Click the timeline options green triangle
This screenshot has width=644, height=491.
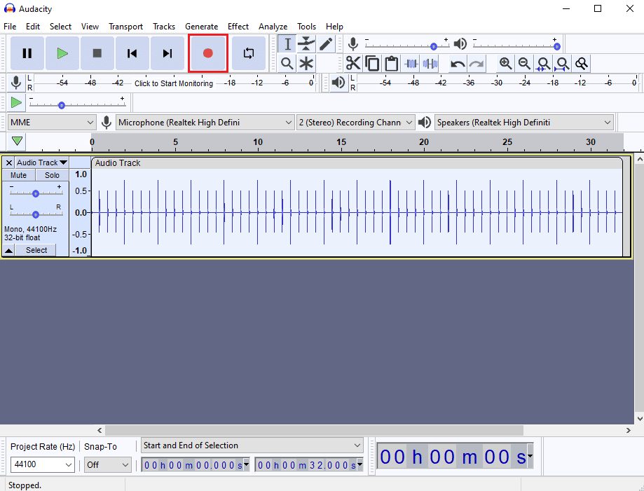[17, 141]
